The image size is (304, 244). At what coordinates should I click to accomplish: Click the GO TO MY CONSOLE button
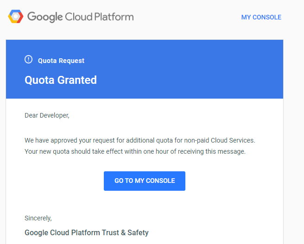click(x=145, y=181)
